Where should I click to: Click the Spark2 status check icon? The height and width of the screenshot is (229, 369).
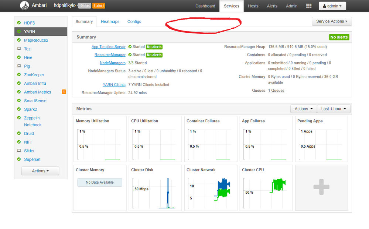click(19, 109)
